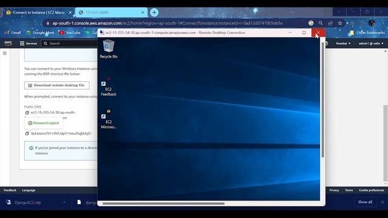The image size is (388, 218).
Task: Close the Connect to instance tab
Action: 70,12
